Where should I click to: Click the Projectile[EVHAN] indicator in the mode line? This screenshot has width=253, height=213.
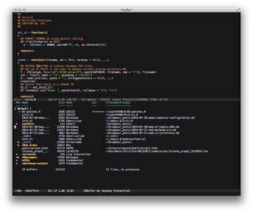tap(136, 99)
